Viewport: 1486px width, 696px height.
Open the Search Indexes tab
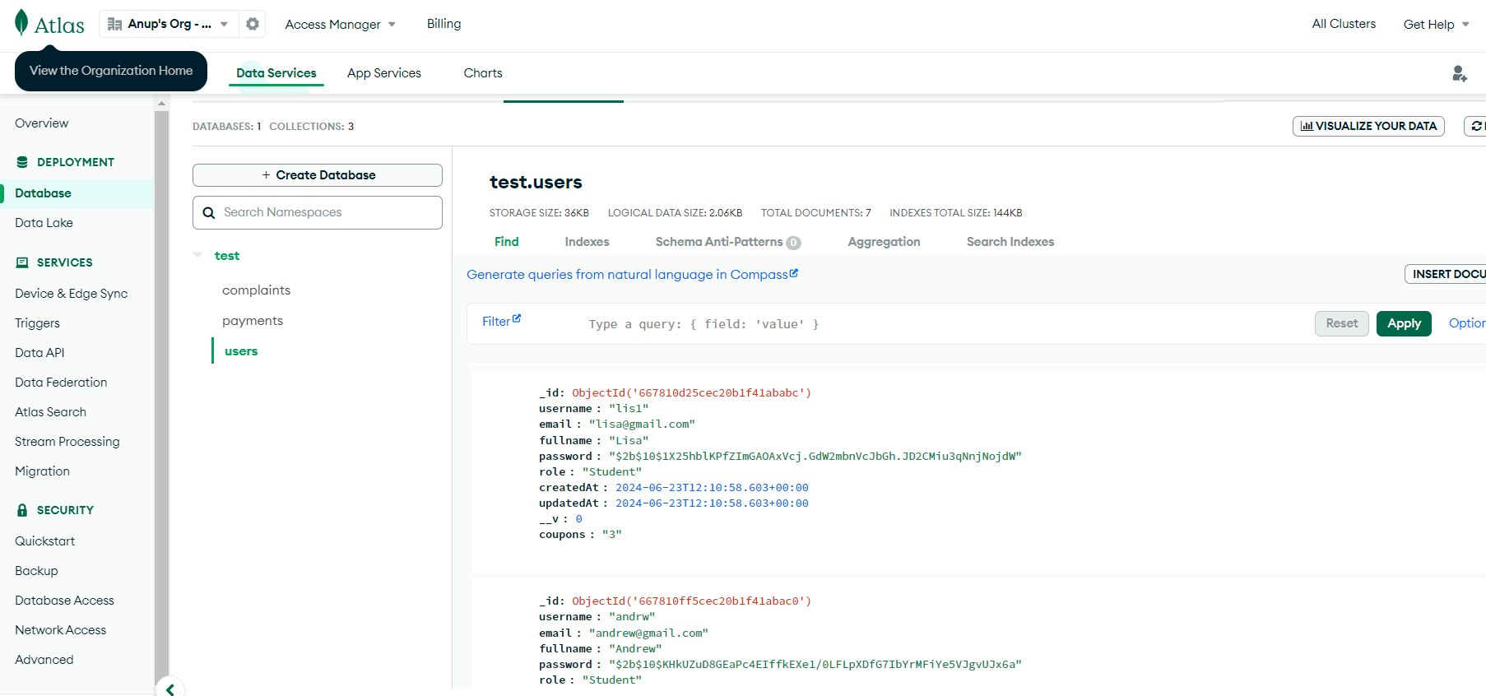1010,242
